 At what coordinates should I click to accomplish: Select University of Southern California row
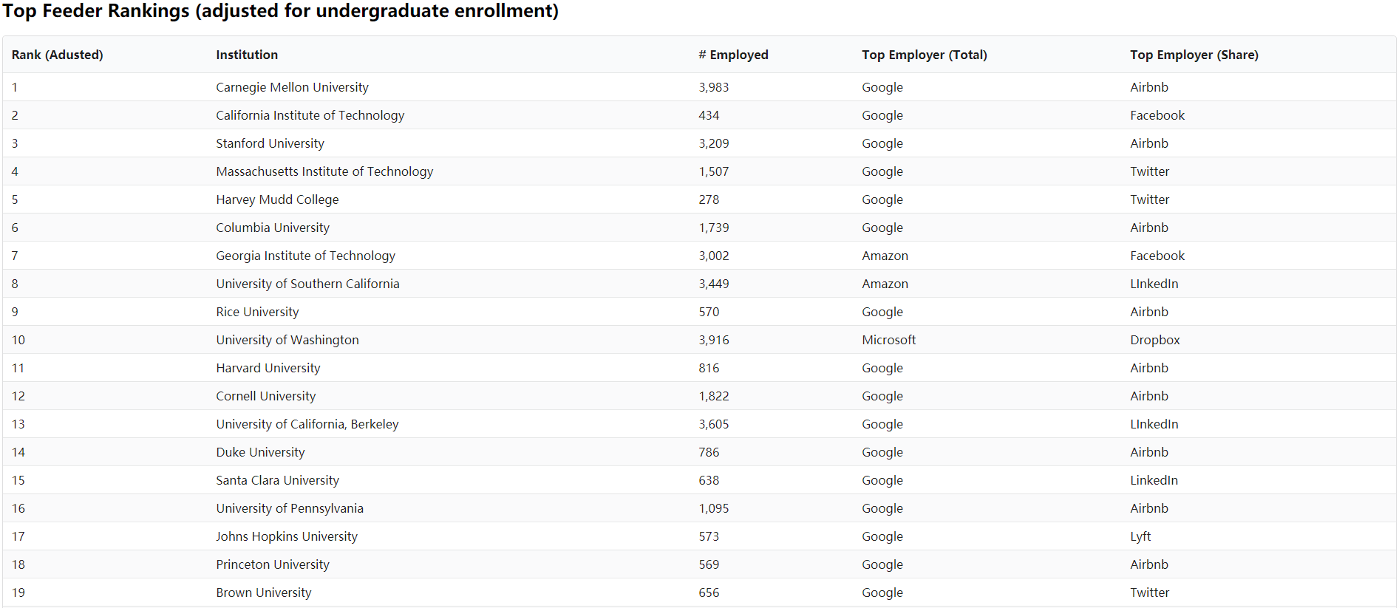coord(699,284)
